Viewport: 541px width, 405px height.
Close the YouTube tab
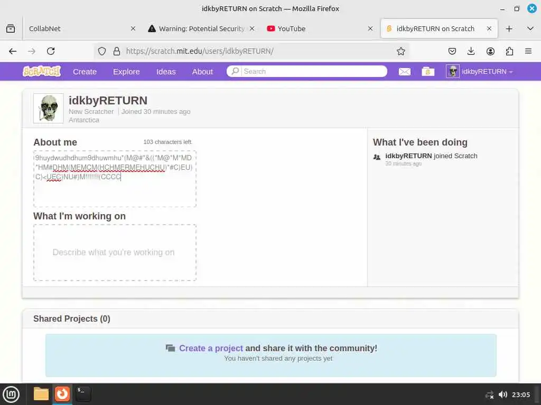tap(370, 28)
